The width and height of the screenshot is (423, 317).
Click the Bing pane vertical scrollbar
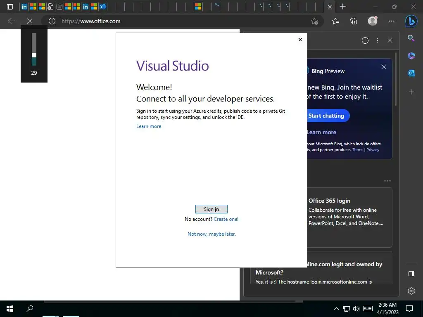tap(396, 79)
